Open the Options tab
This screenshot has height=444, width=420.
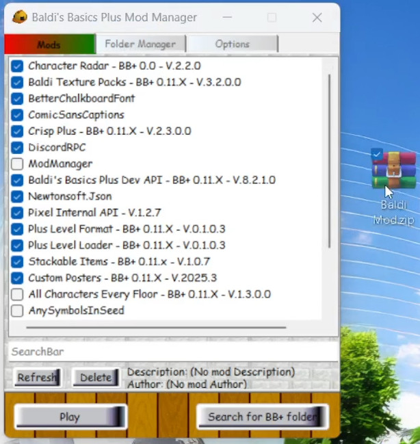(x=232, y=44)
